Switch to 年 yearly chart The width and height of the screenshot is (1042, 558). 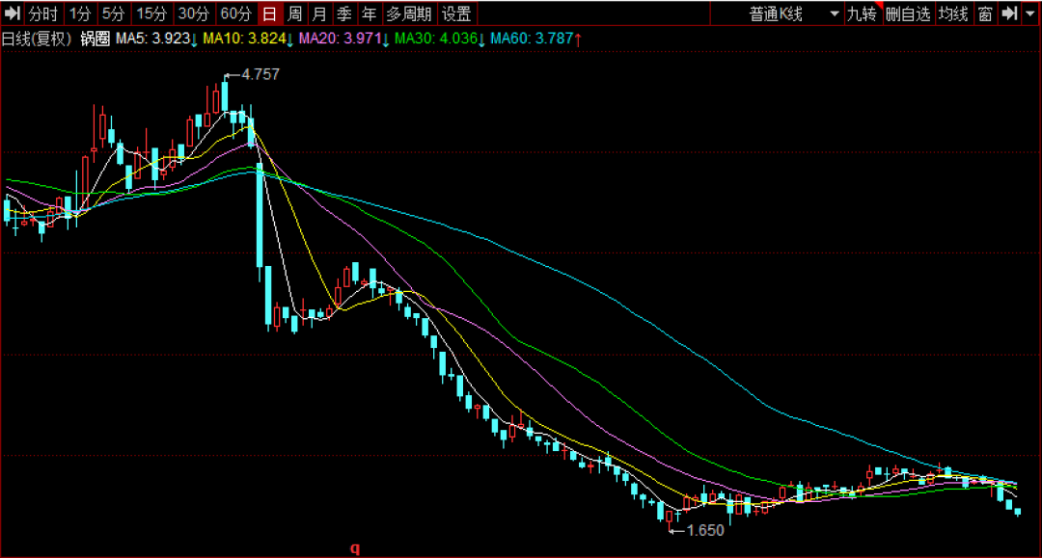(x=370, y=13)
